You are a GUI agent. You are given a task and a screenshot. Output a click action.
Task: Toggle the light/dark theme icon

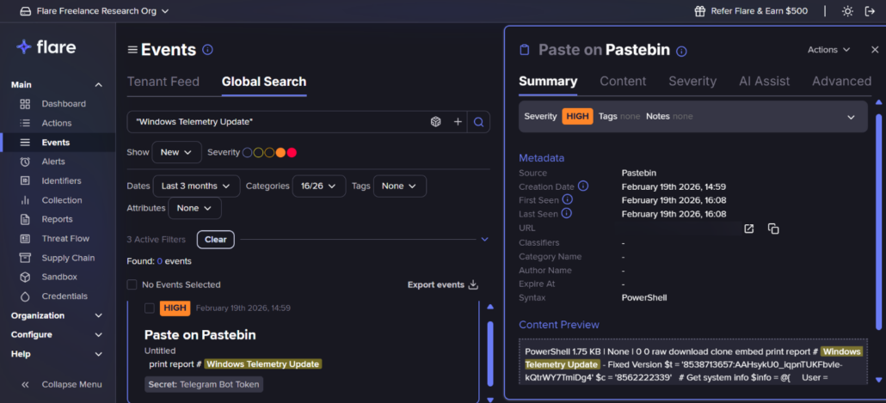click(x=847, y=11)
